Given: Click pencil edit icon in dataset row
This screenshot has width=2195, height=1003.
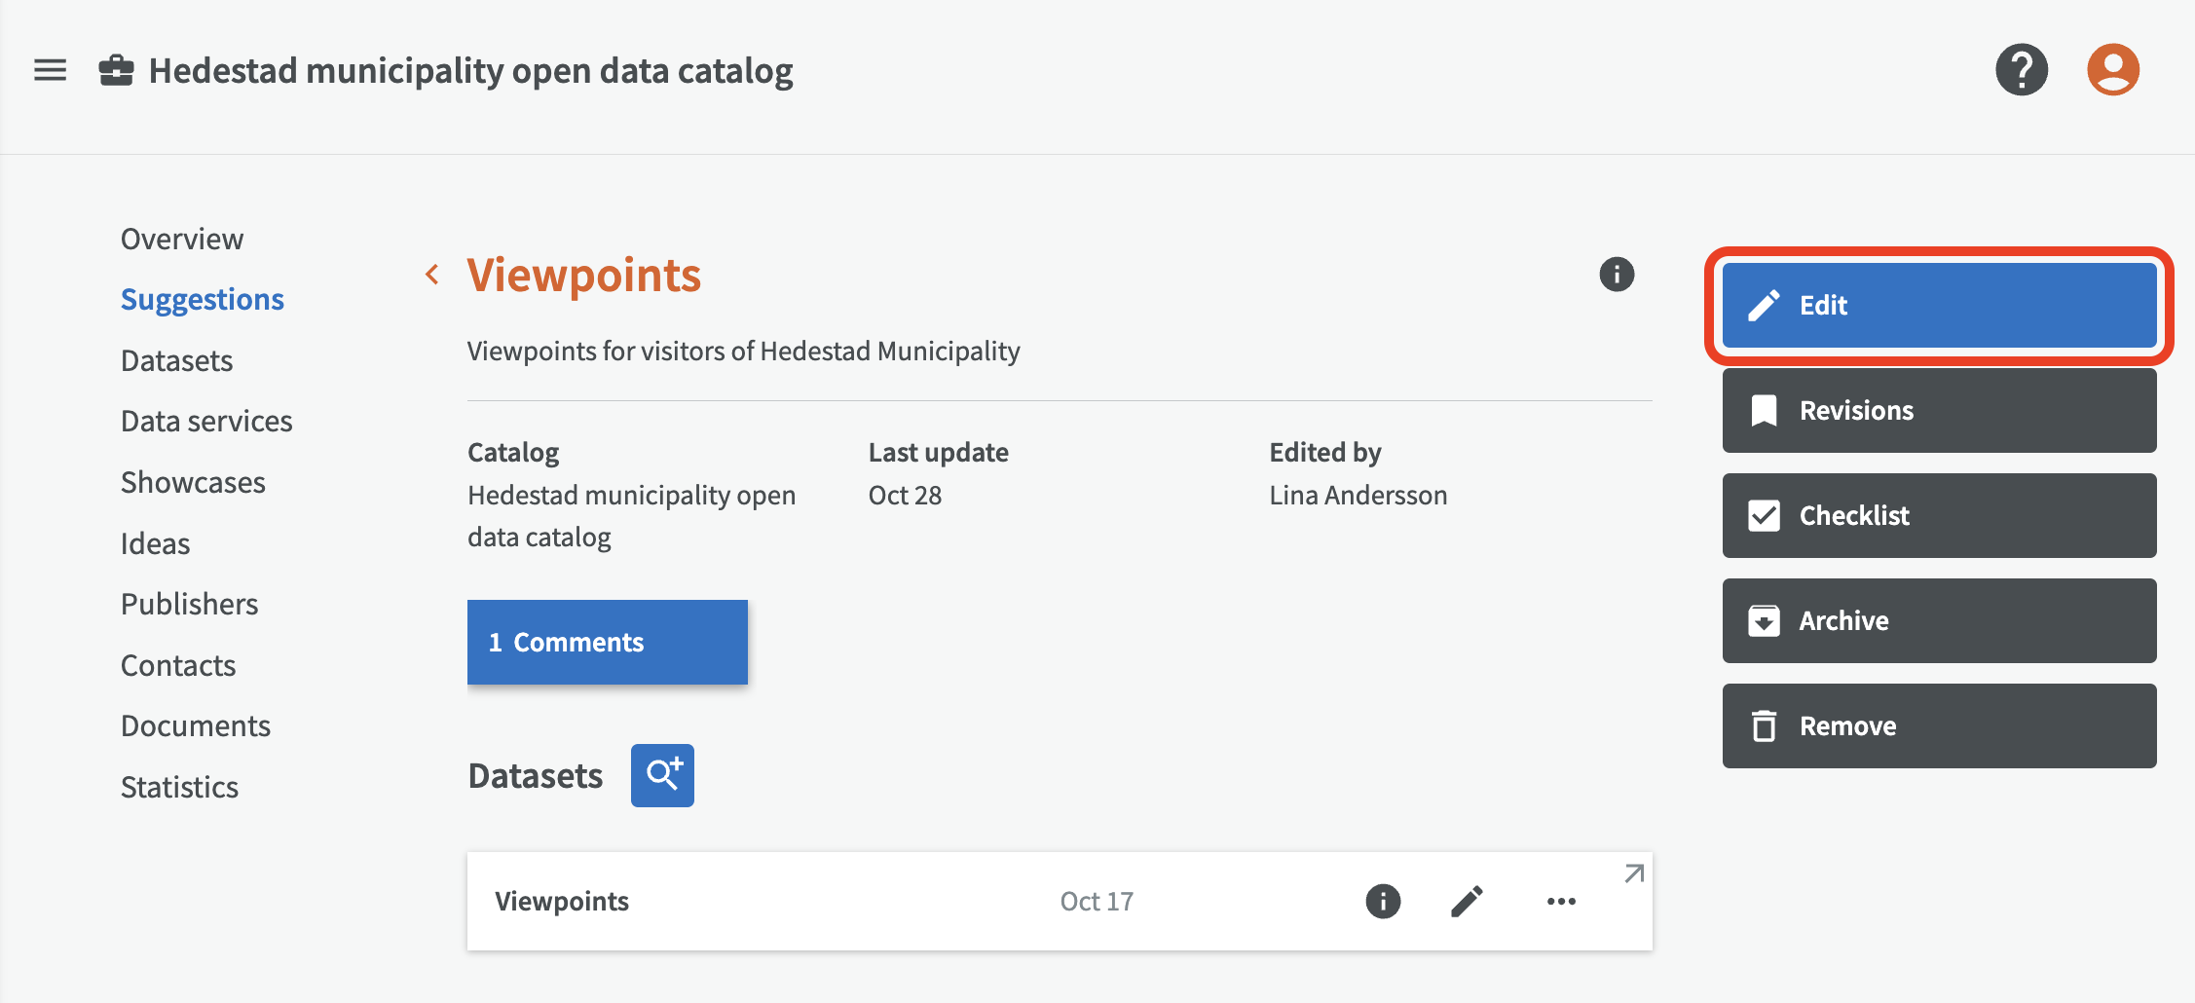Looking at the screenshot, I should (x=1467, y=902).
